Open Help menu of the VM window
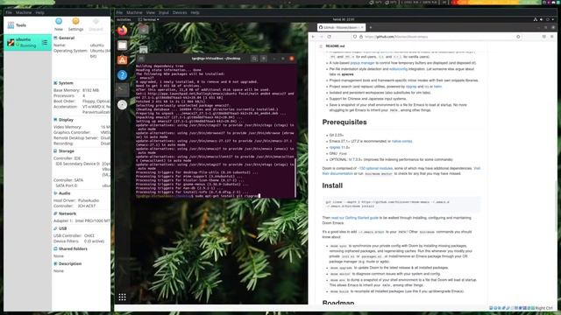 195,12
